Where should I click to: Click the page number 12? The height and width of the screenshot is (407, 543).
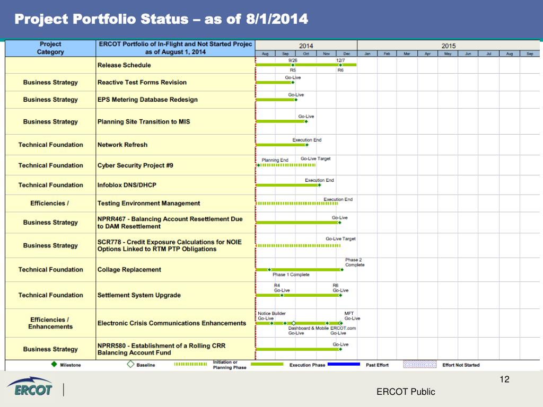click(x=505, y=379)
